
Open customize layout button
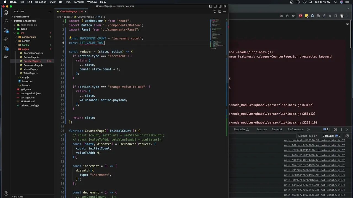pos(225,6)
